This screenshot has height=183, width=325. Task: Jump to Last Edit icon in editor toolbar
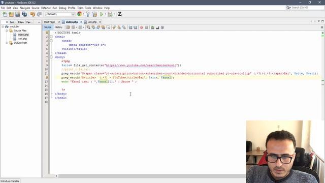click(x=68, y=27)
